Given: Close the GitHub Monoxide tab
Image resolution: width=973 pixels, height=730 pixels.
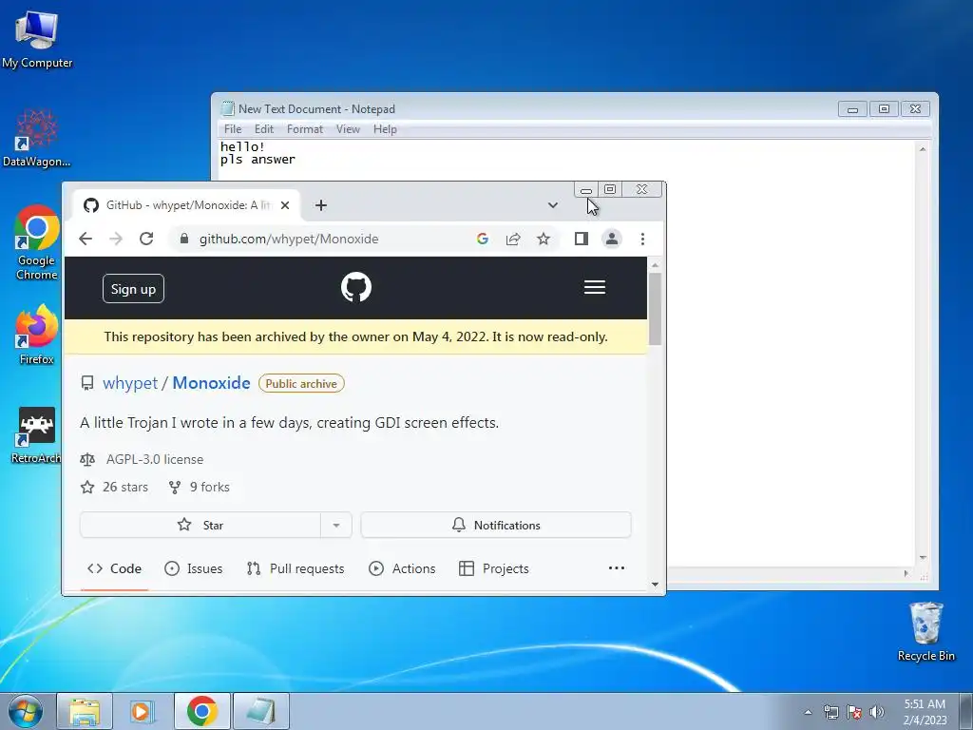Looking at the screenshot, I should 285,205.
